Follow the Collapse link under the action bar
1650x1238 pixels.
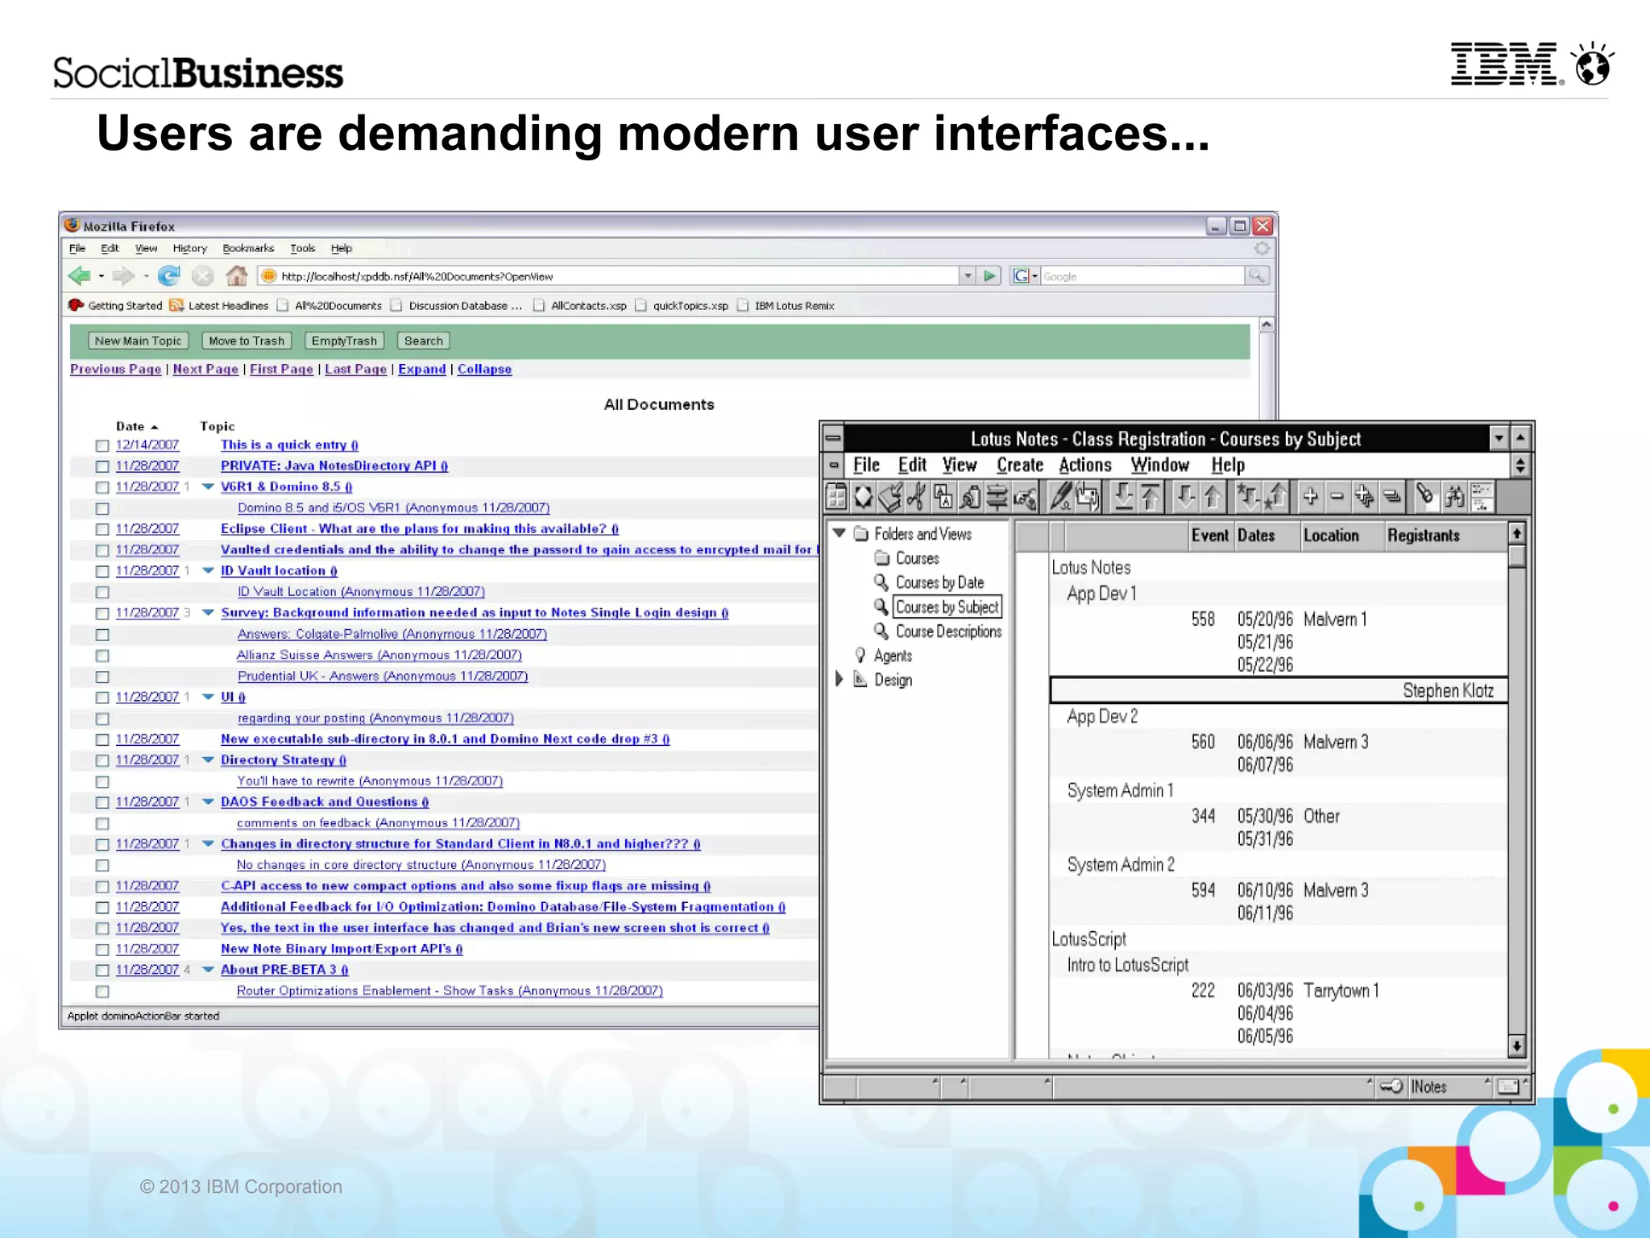tap(484, 369)
